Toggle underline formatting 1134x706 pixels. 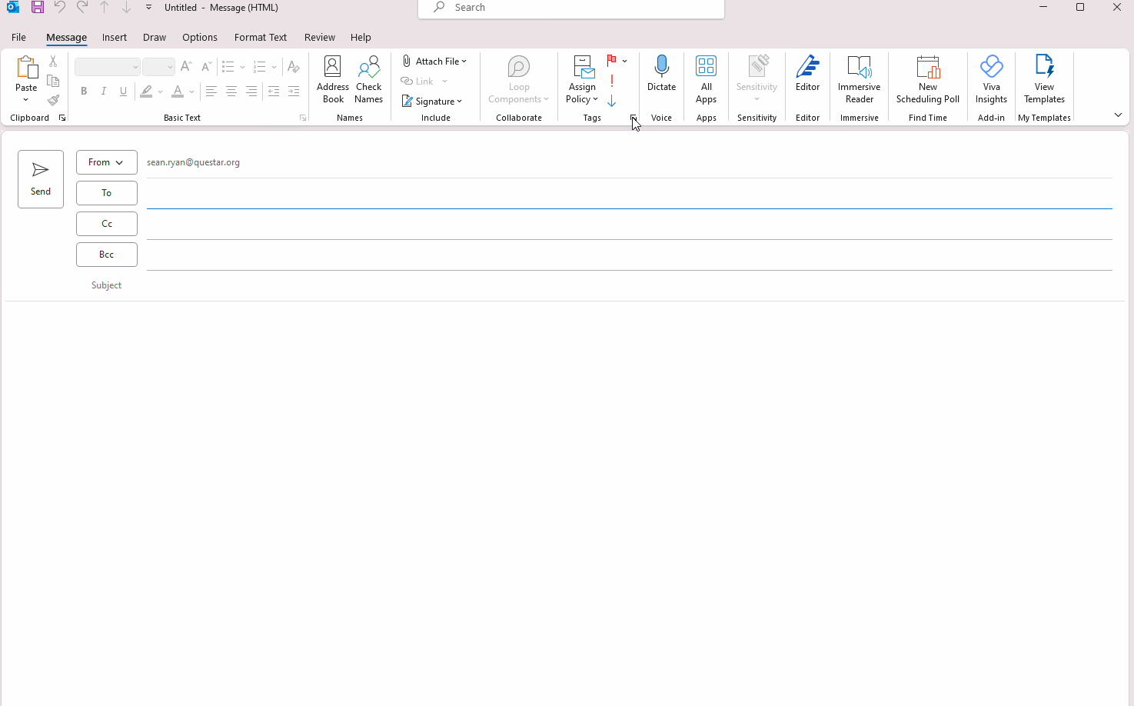123,91
